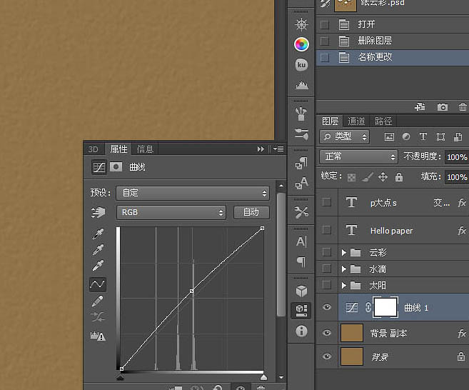Collapse Properties panel with double arrows
The height and width of the screenshot is (390, 469).
tap(261, 149)
